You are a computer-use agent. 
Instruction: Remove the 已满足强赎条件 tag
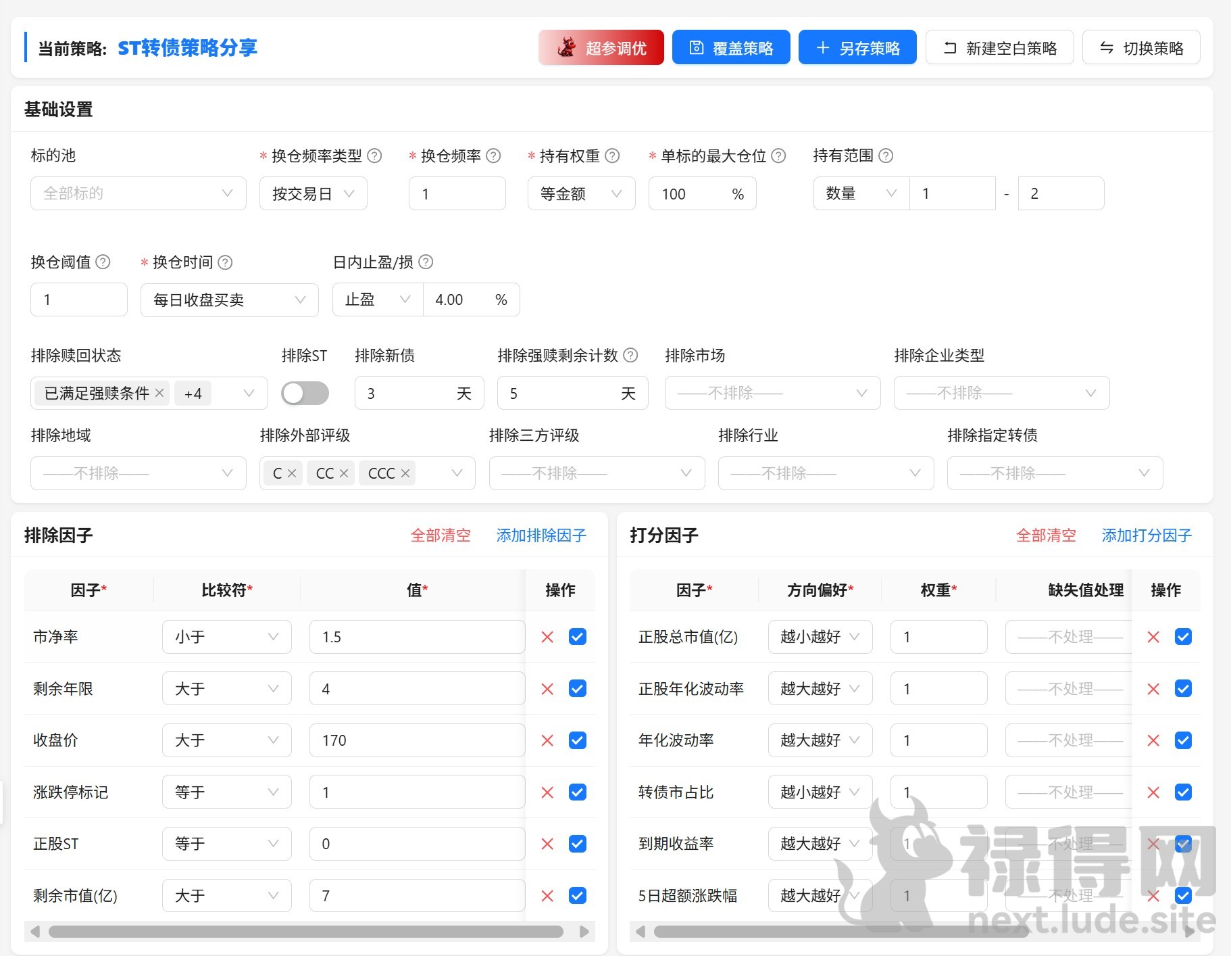click(x=159, y=393)
